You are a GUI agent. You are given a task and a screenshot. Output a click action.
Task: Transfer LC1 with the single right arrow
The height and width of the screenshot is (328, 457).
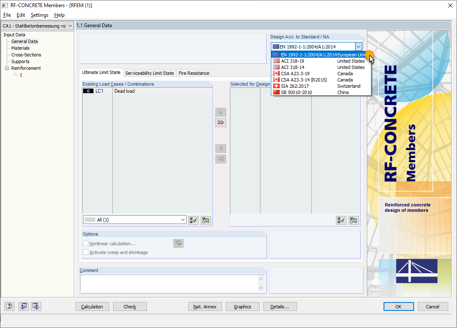221,112
